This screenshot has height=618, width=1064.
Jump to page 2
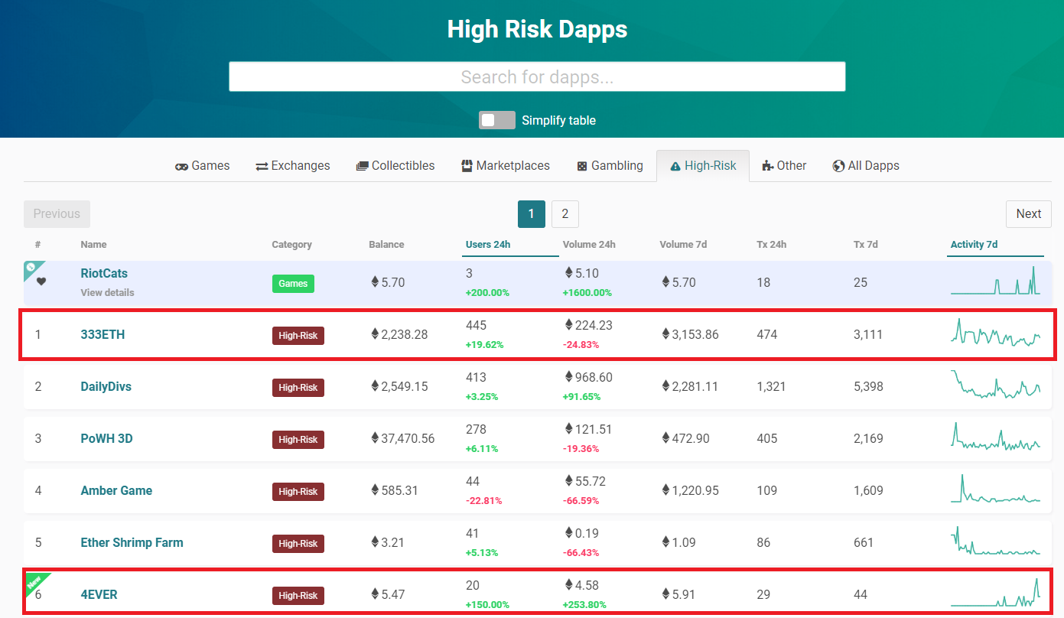coord(565,214)
